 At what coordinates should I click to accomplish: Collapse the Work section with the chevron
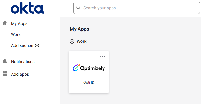[x=72, y=41]
